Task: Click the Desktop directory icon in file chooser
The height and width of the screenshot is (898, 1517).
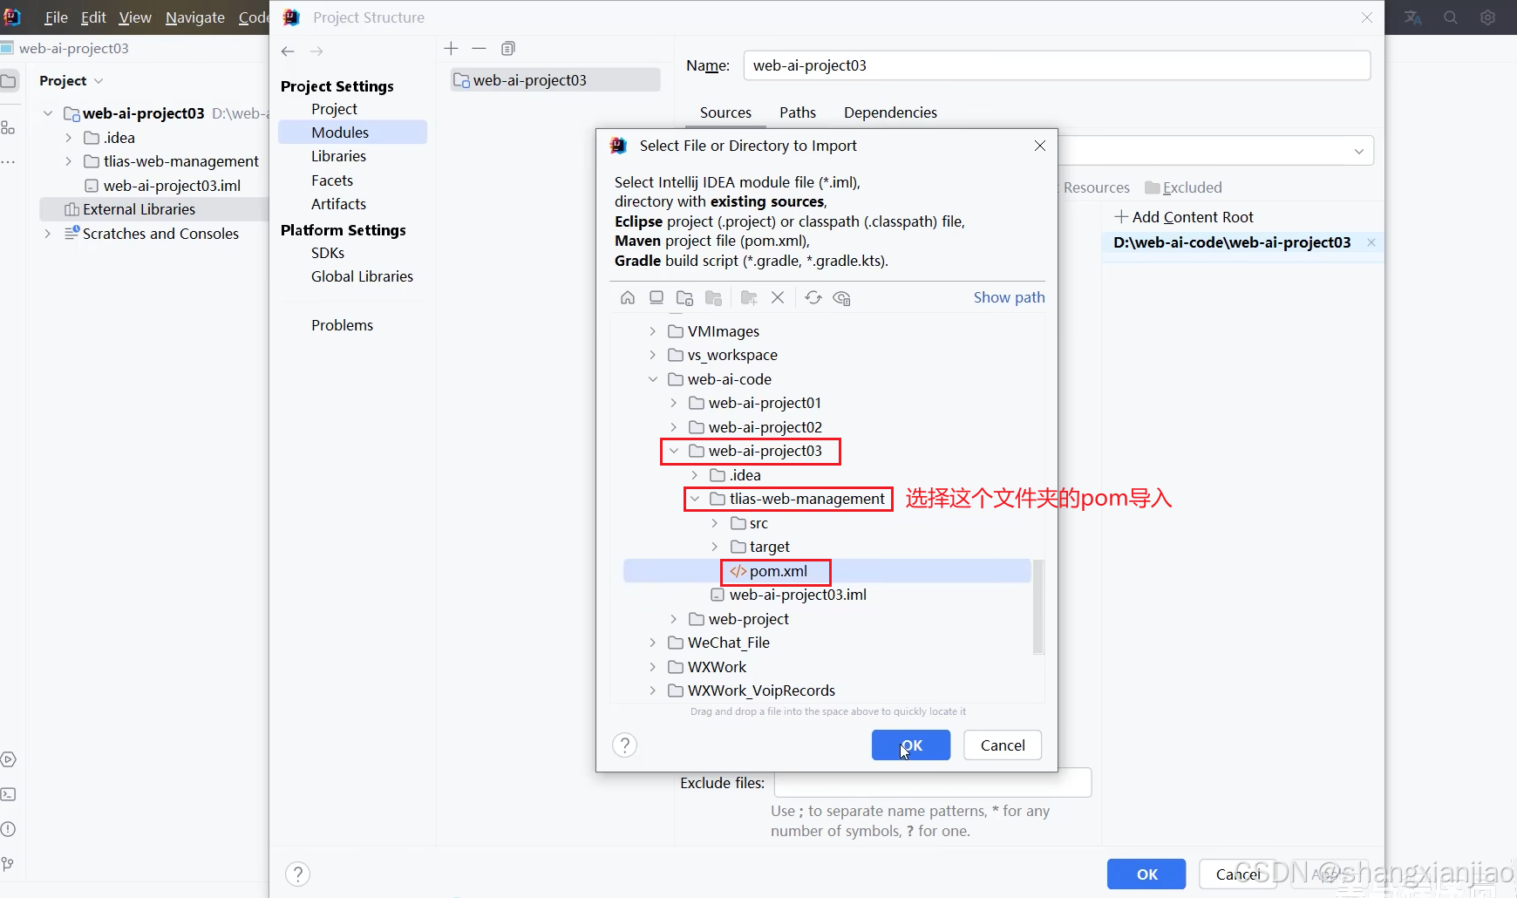Action: 656,298
